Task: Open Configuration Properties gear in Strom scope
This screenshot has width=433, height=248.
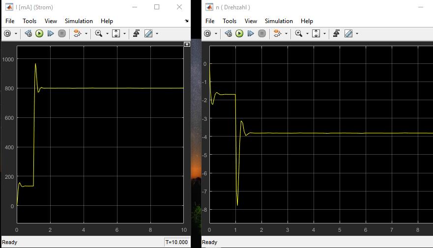Action: (x=7, y=34)
